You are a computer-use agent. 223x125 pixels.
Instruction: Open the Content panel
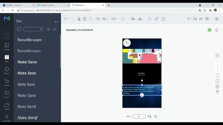[7, 47]
